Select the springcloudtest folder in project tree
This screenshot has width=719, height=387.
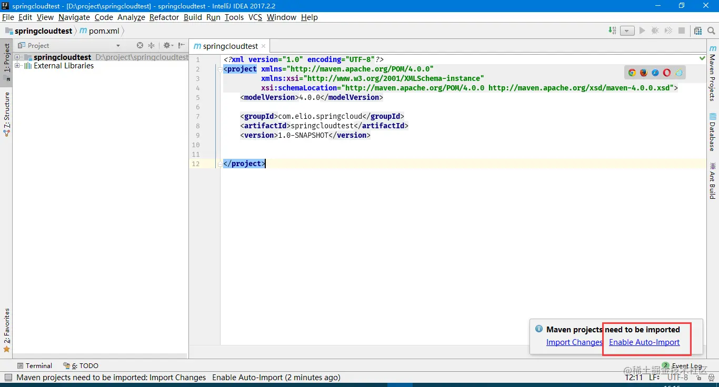62,57
